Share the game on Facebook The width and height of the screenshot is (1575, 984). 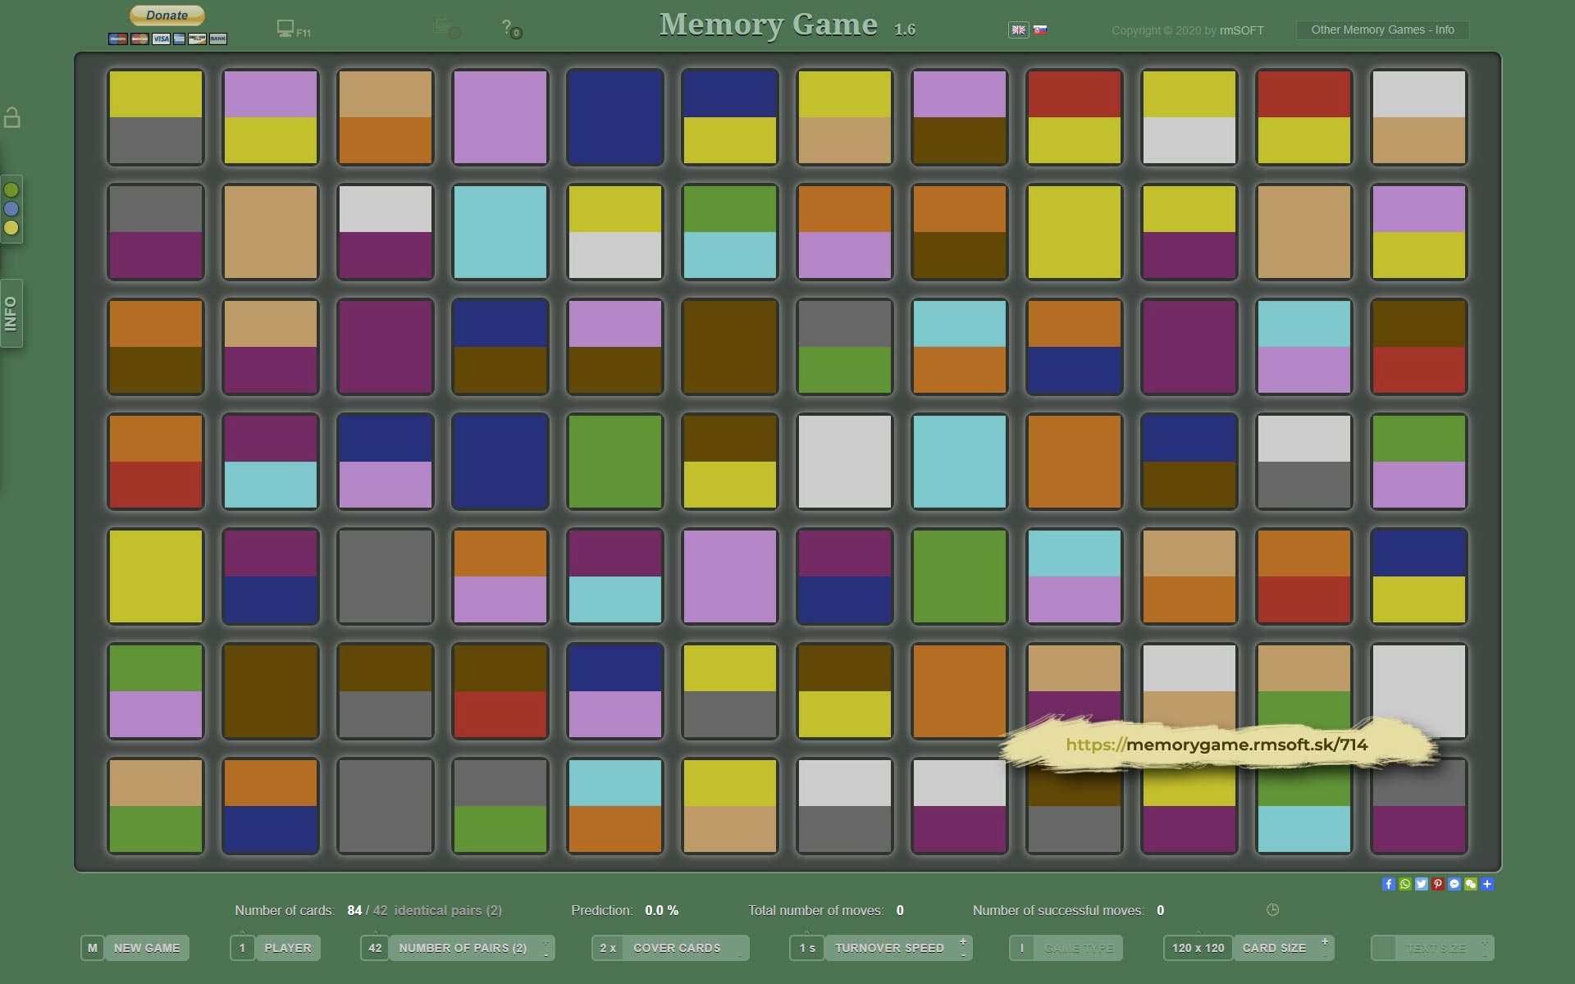(x=1388, y=884)
